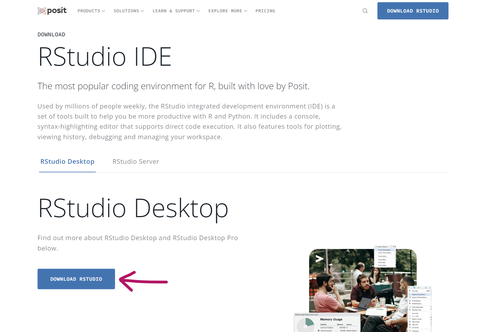Open the Learn & Support dropdown
482x332 pixels.
[176, 11]
